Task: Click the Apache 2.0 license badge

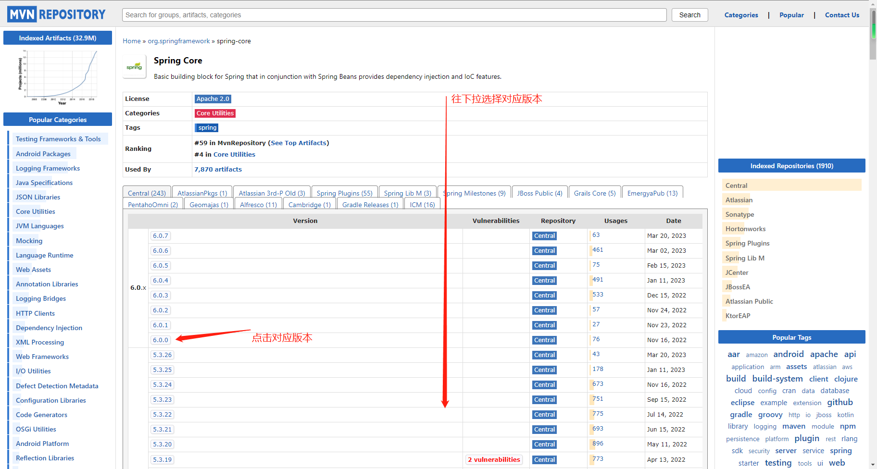Action: [213, 99]
